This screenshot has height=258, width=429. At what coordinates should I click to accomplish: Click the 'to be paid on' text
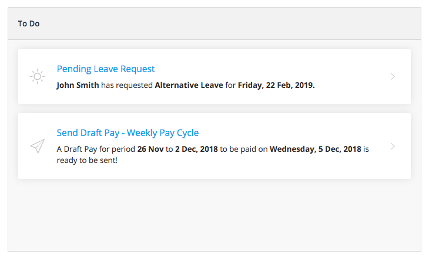[x=244, y=149]
